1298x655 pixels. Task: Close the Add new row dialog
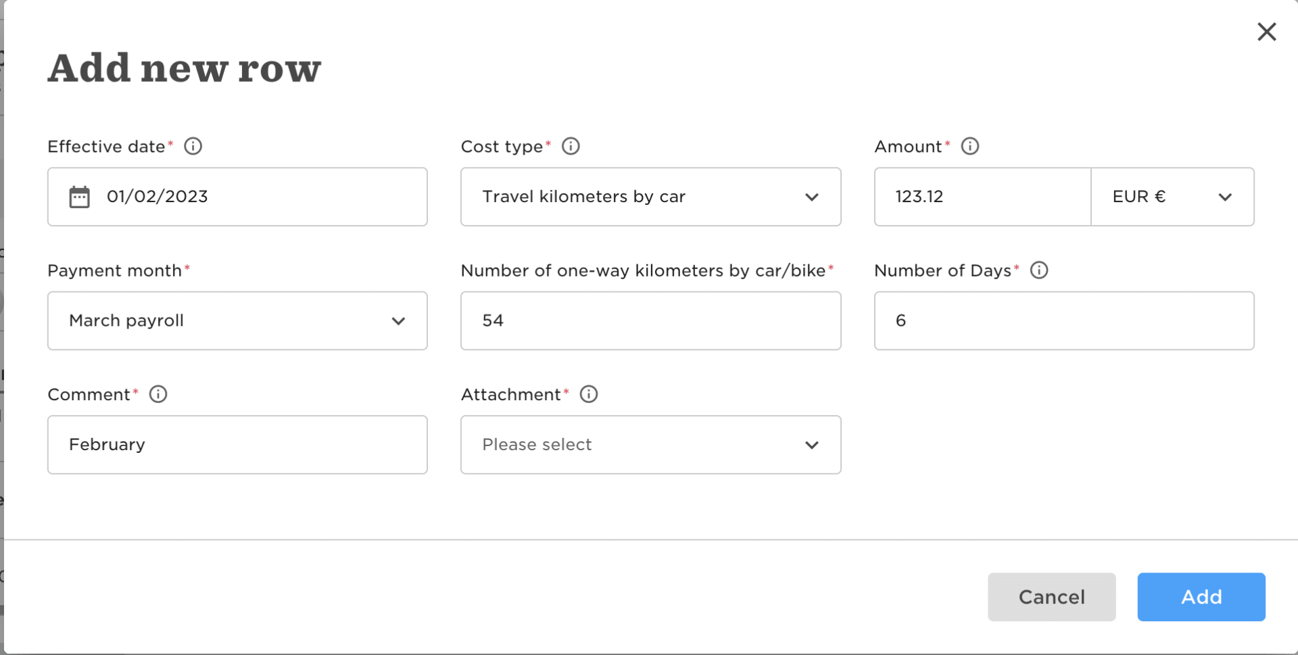1266,32
